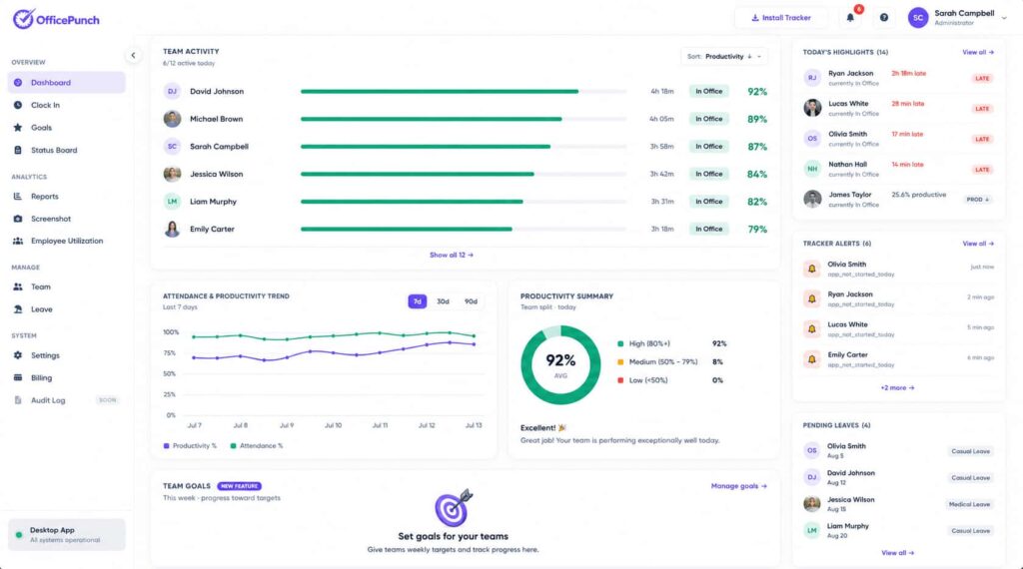Click Lucas White's photo in Highlights
The image size is (1023, 569).
click(812, 108)
